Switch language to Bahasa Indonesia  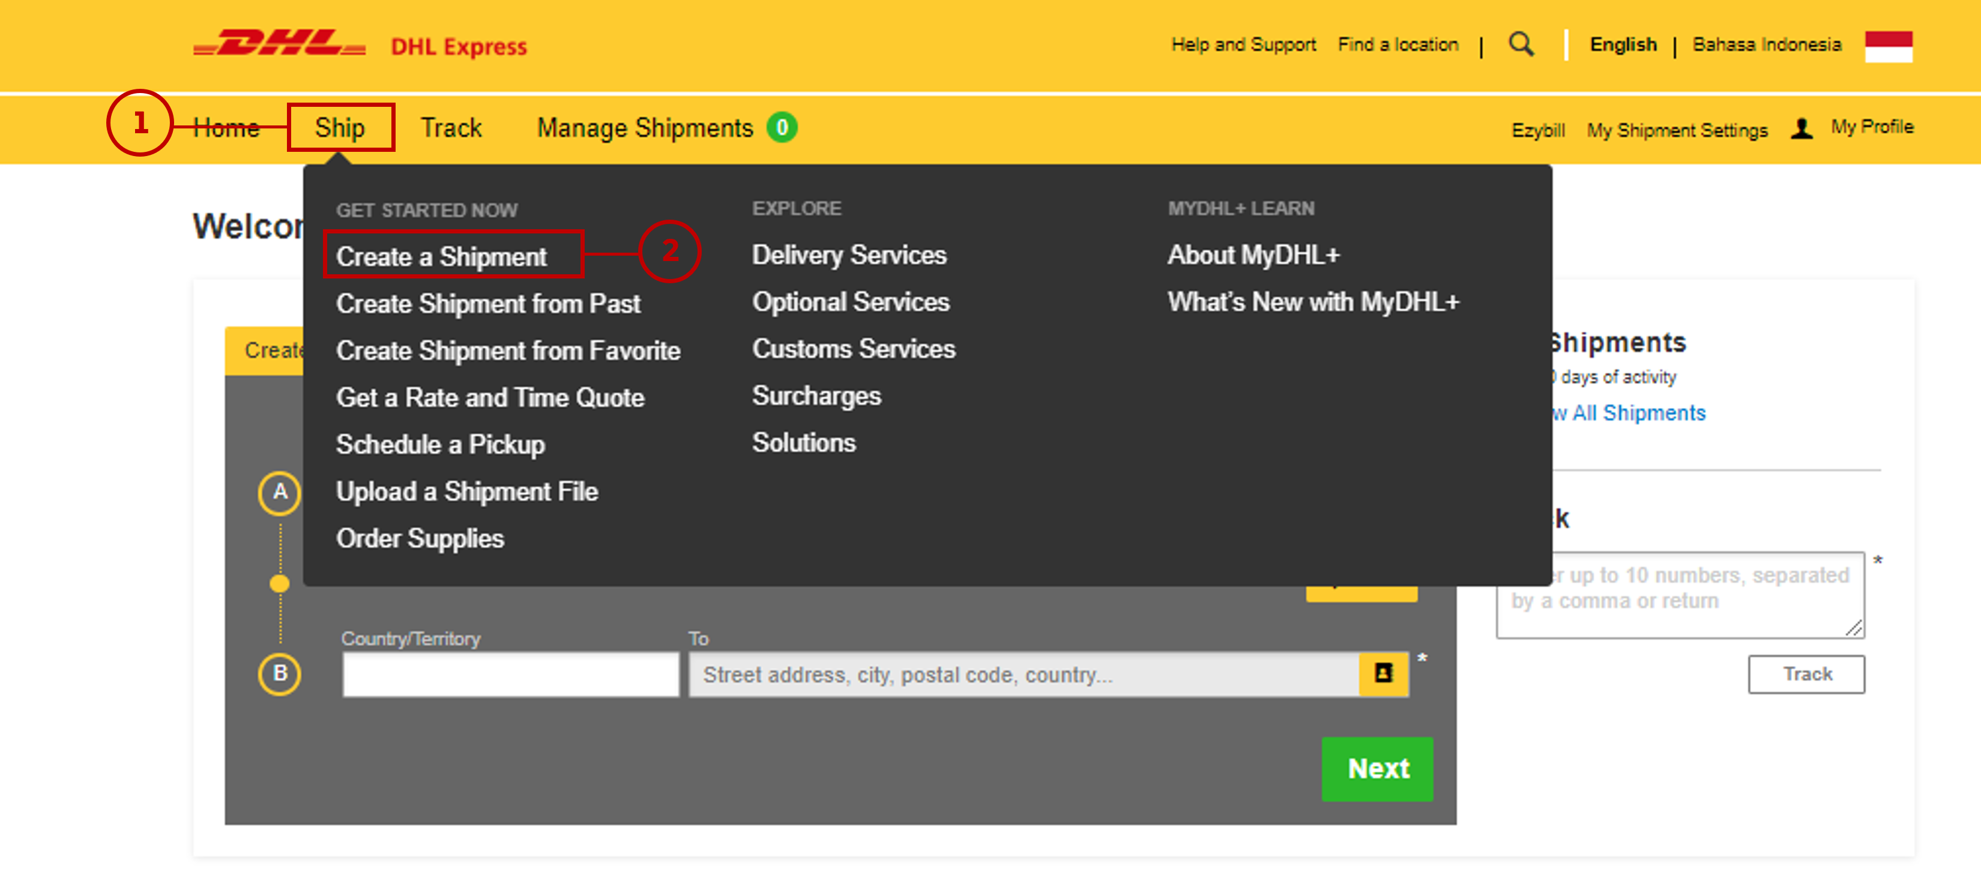pyautogui.click(x=1767, y=44)
